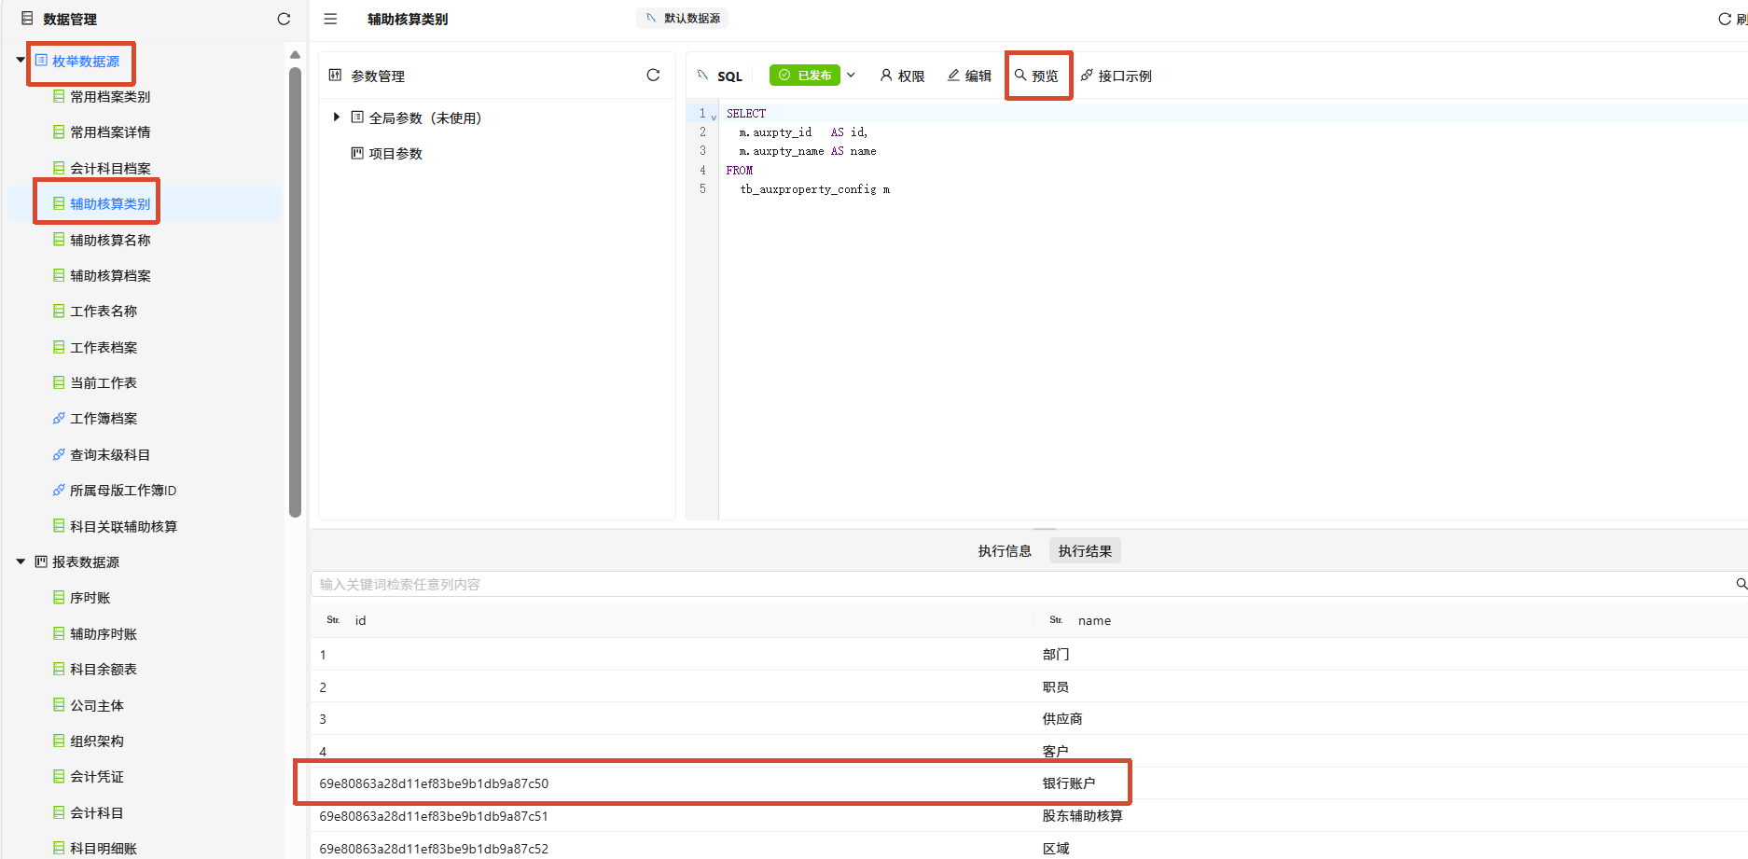The width and height of the screenshot is (1748, 859).
Task: Sort by the name column header
Action: 1094,620
